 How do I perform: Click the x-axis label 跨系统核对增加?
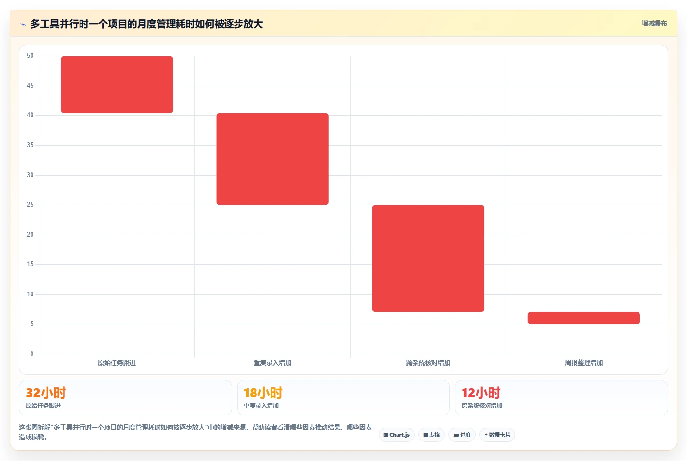(x=428, y=363)
